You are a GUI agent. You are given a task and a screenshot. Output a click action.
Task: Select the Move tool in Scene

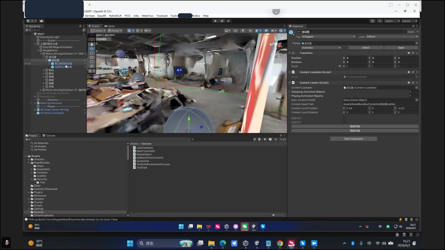pyautogui.click(x=92, y=49)
